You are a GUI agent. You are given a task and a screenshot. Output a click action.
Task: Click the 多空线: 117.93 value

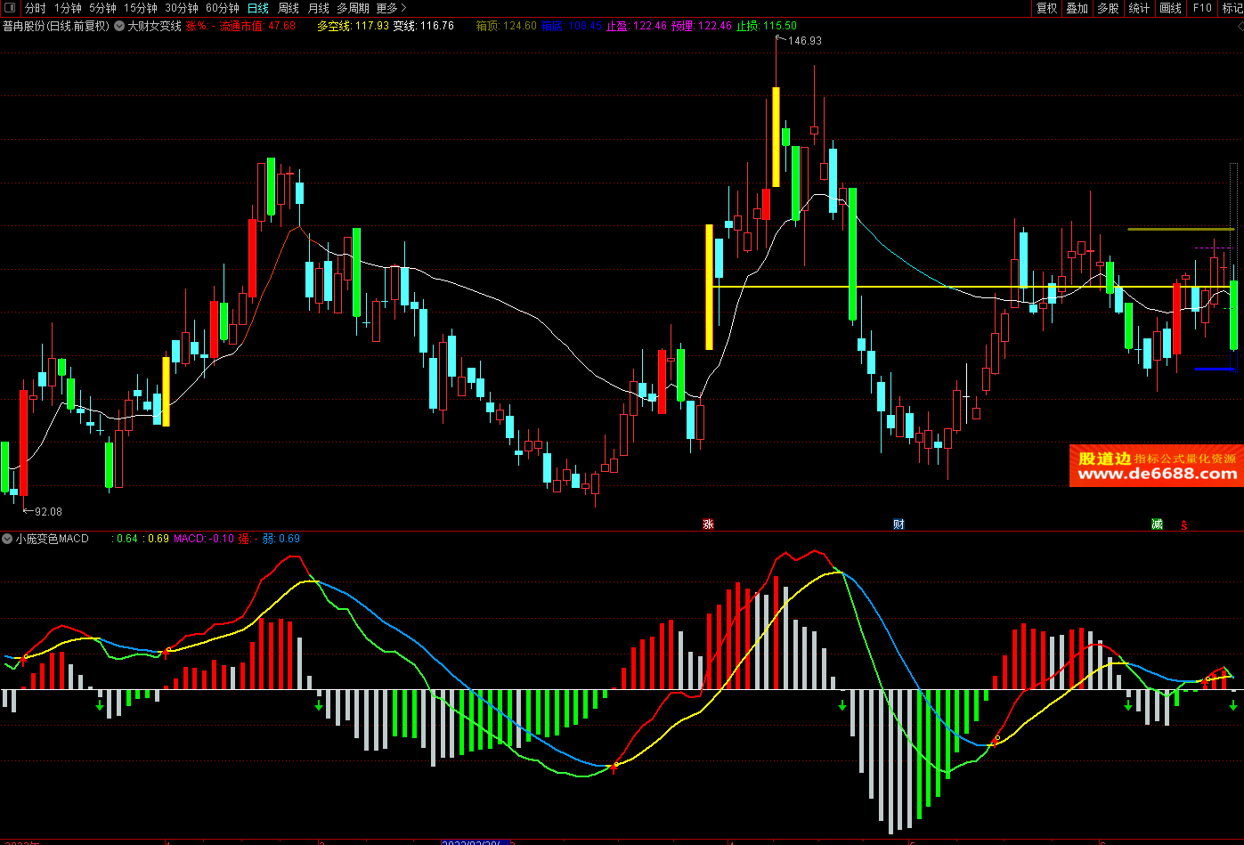[x=353, y=26]
